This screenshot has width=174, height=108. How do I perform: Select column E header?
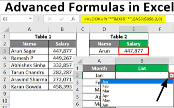(x=133, y=29)
